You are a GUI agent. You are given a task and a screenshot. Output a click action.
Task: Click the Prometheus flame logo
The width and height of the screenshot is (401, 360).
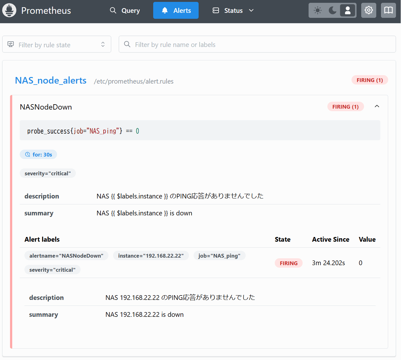9,10
